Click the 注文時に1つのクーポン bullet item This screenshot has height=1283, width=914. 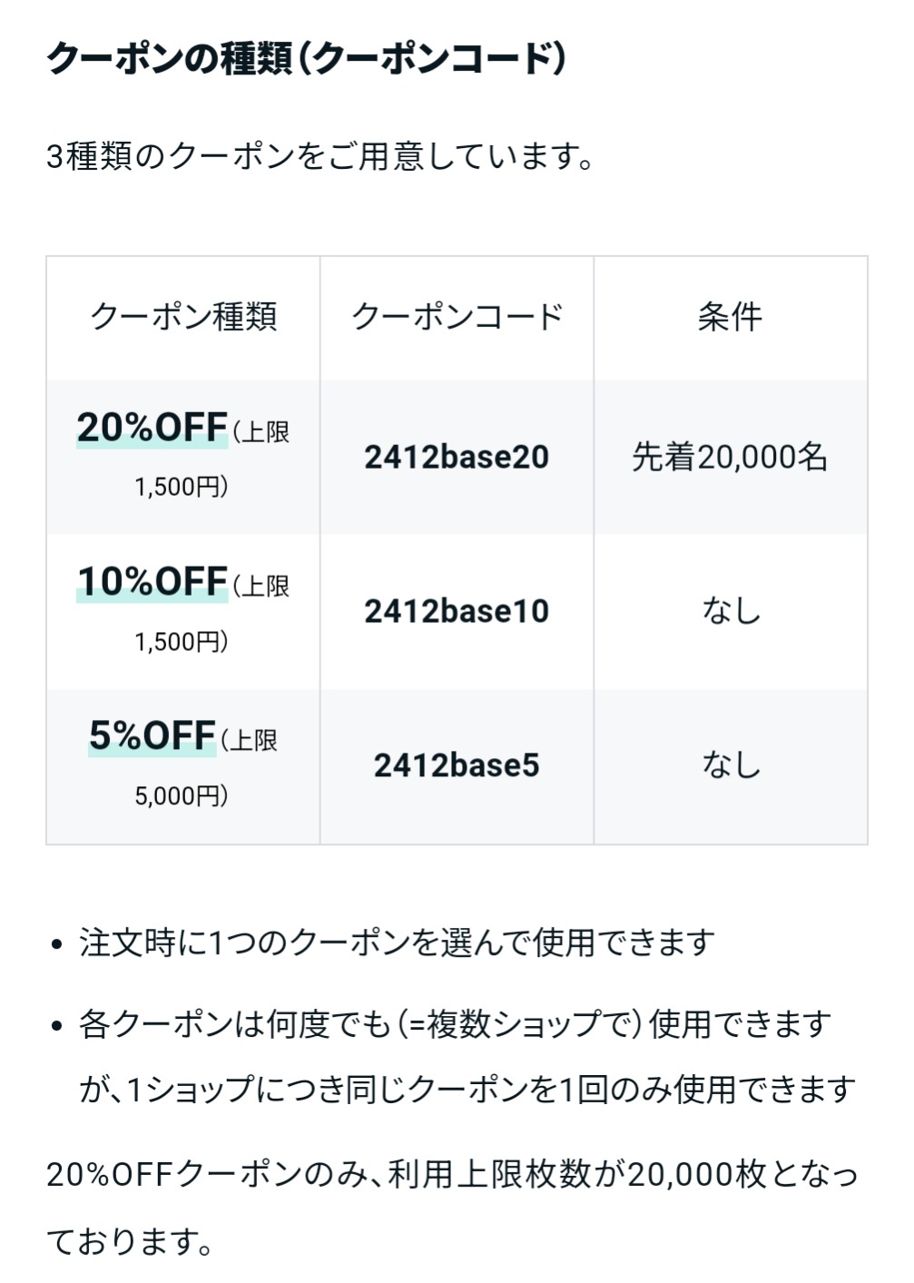(x=398, y=943)
